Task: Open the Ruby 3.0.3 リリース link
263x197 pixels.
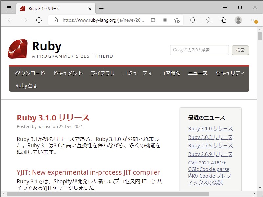Action: coord(210,137)
